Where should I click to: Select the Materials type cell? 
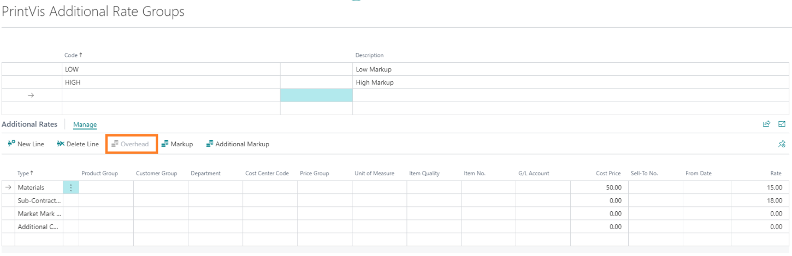point(39,187)
